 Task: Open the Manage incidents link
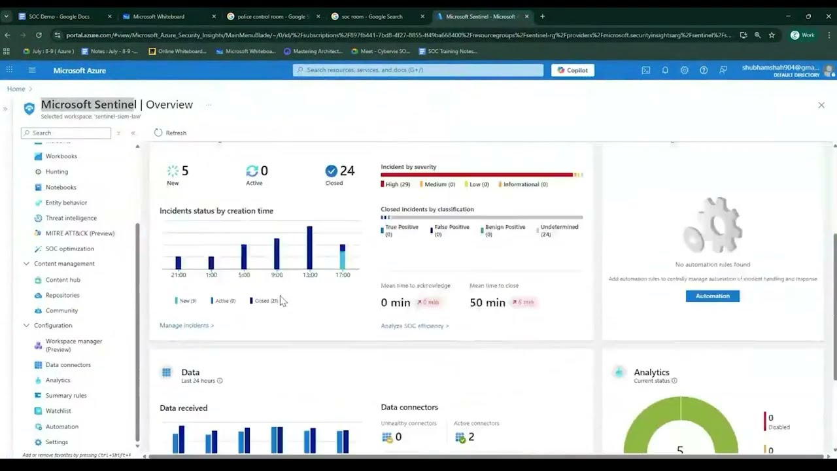click(x=186, y=325)
